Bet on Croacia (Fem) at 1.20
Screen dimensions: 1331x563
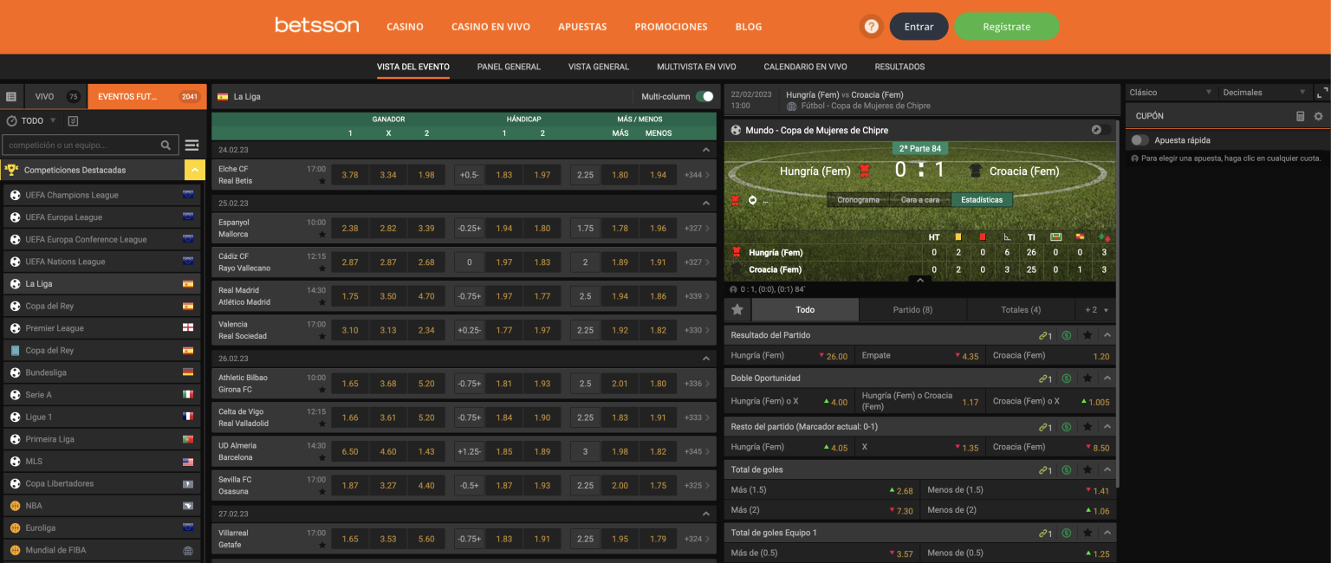[x=1050, y=356]
